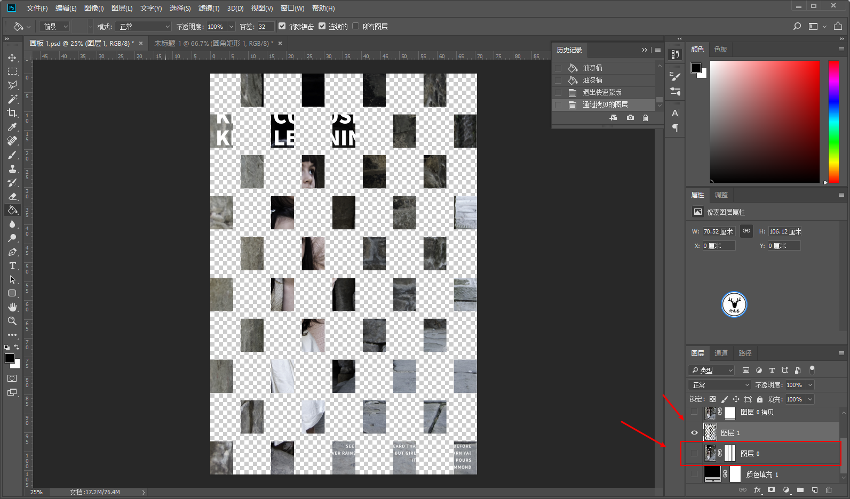Switch to the 通道 tab

pos(721,353)
